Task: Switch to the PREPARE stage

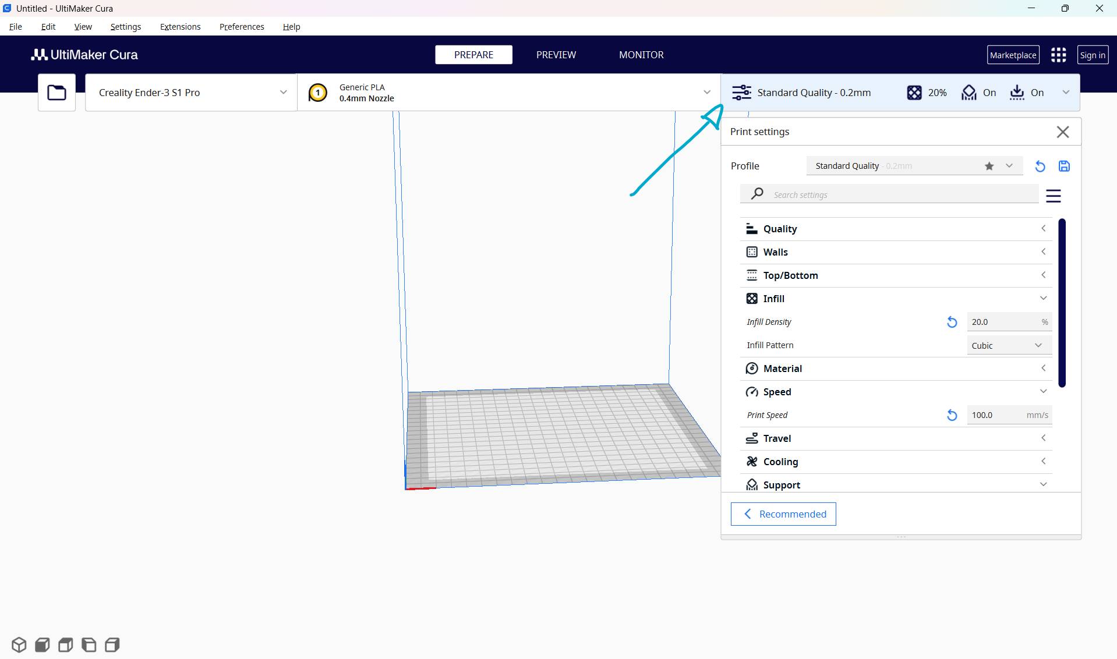Action: (x=473, y=55)
